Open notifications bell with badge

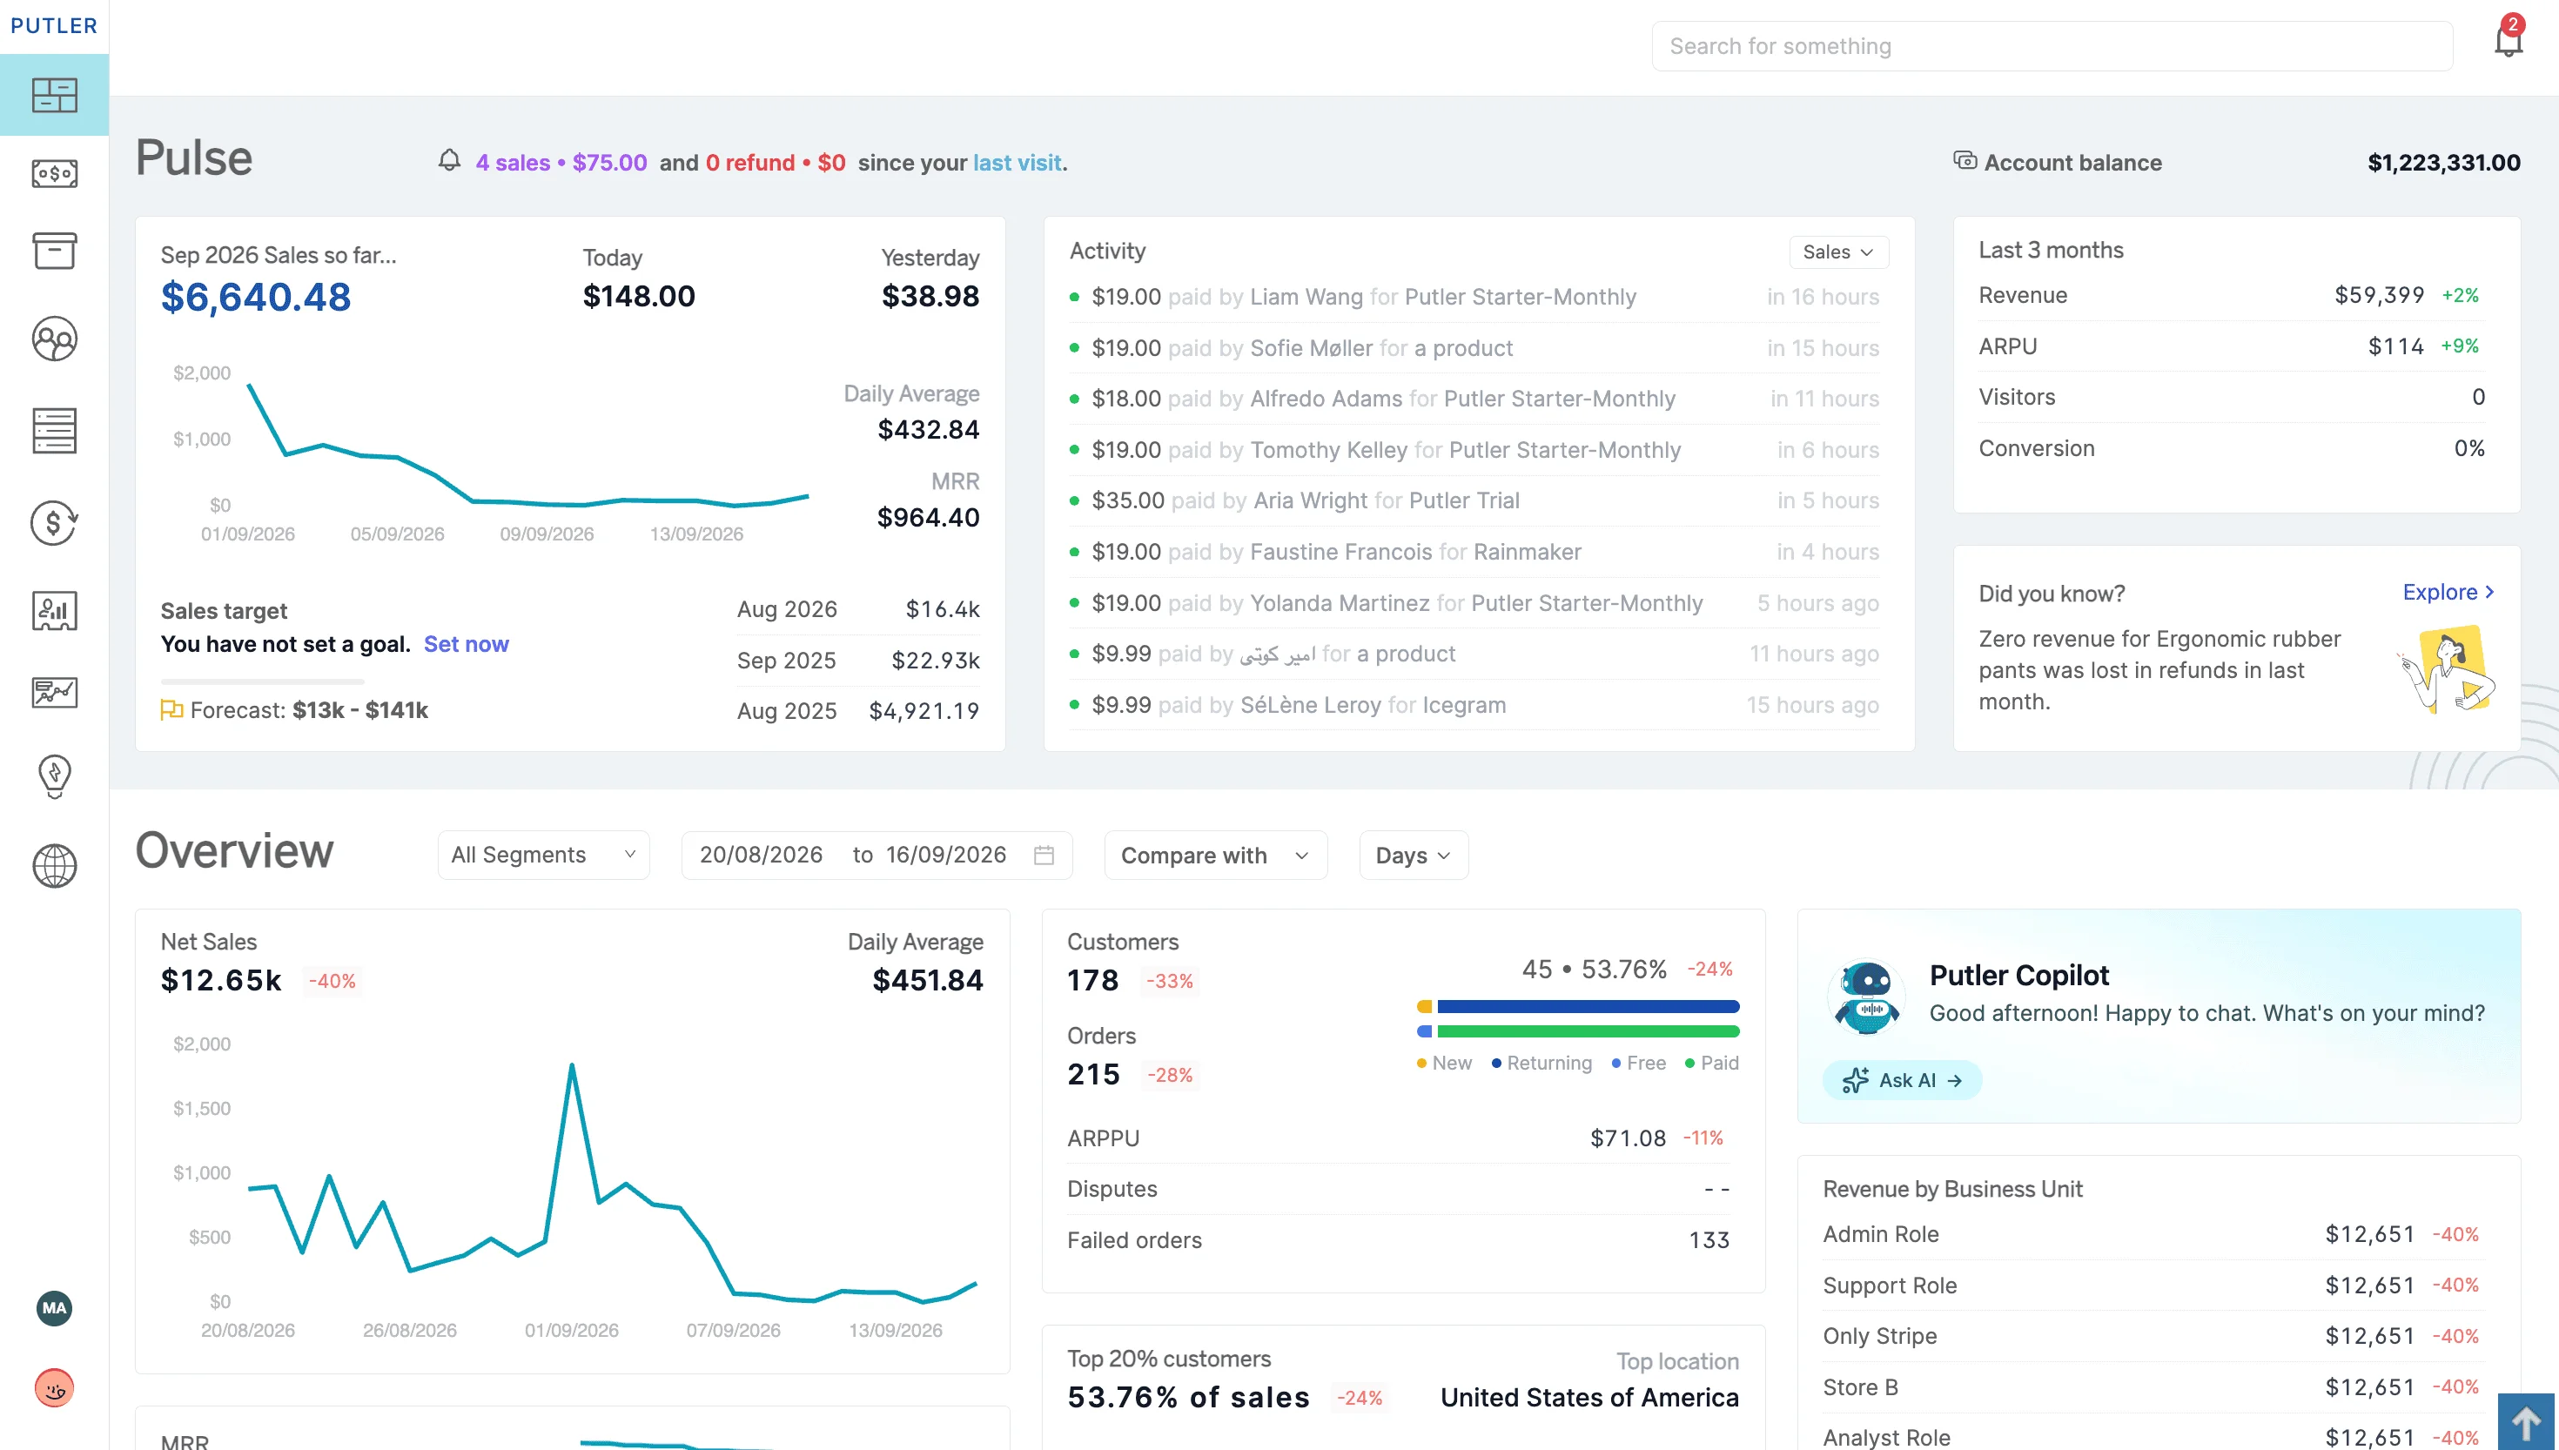pos(2509,40)
